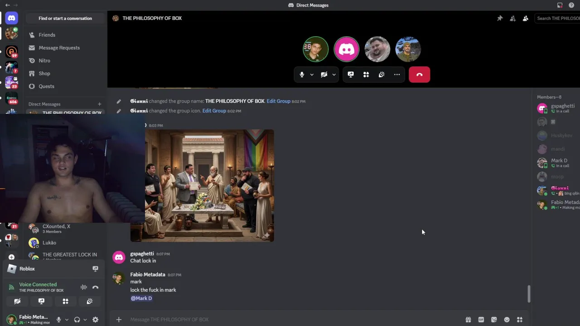Add friends to group DM icon
This screenshot has width=580, height=326.
pos(512,19)
